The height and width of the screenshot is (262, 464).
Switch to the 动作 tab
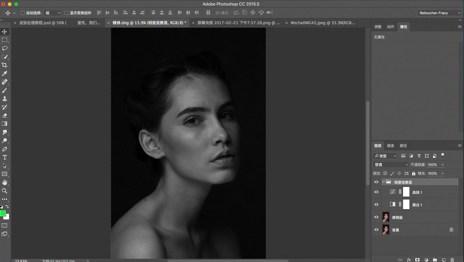(391, 27)
